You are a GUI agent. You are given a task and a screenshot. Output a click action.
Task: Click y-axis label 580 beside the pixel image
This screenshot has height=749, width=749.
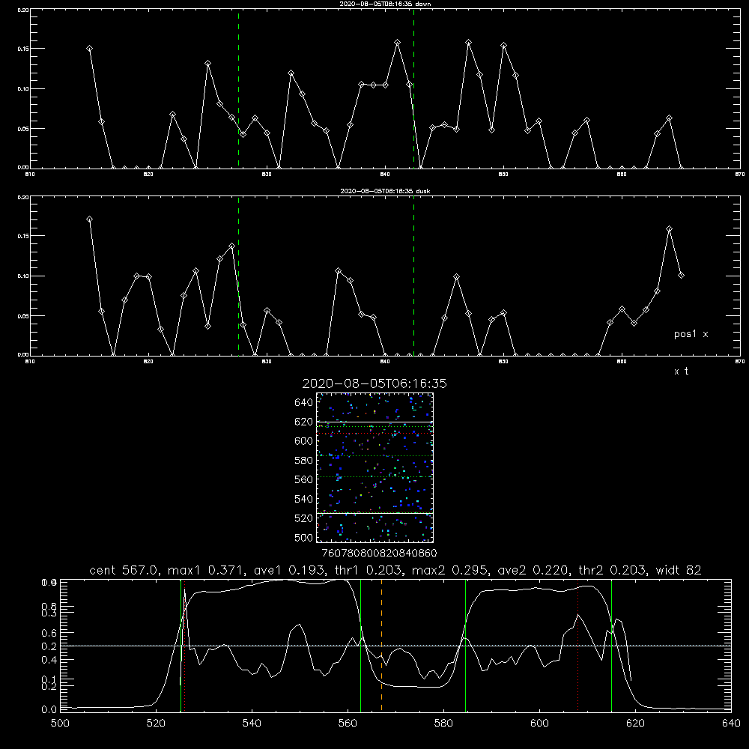(304, 461)
